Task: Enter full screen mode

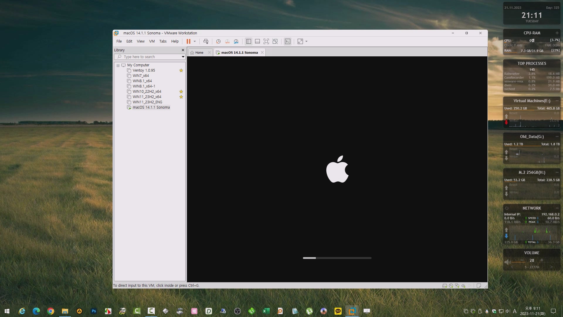Action: coord(266,41)
